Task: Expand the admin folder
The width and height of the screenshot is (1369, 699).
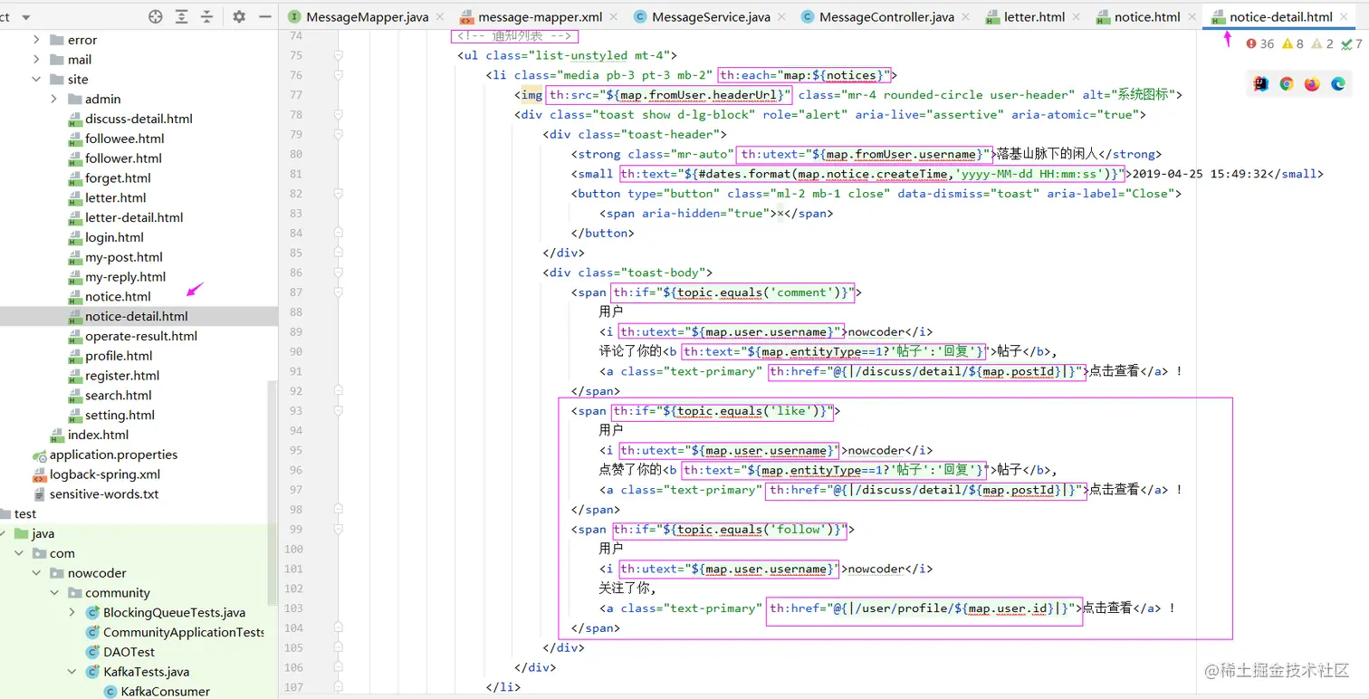Action: coord(54,99)
